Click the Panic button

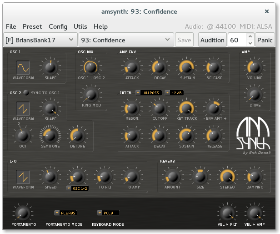click(x=265, y=40)
